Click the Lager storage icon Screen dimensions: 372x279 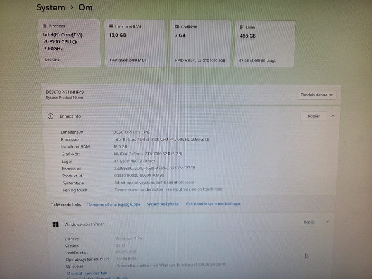coord(241,27)
